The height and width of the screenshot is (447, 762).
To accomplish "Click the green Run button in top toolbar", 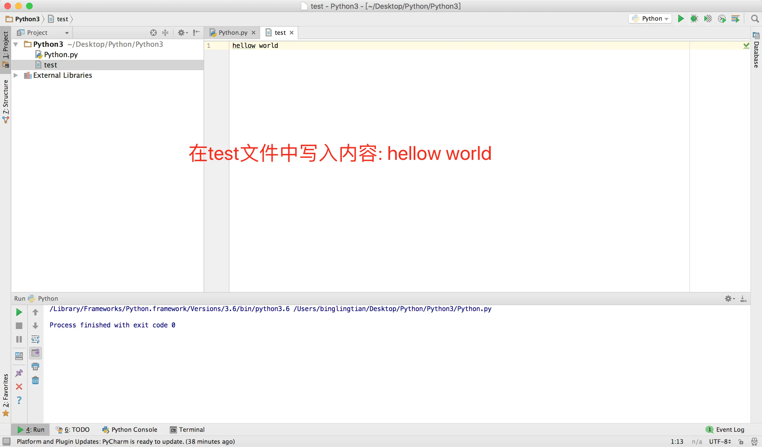I will (681, 19).
